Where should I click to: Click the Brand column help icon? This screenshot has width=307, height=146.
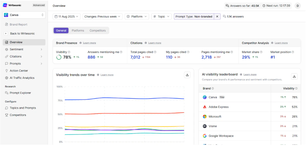click(213, 88)
